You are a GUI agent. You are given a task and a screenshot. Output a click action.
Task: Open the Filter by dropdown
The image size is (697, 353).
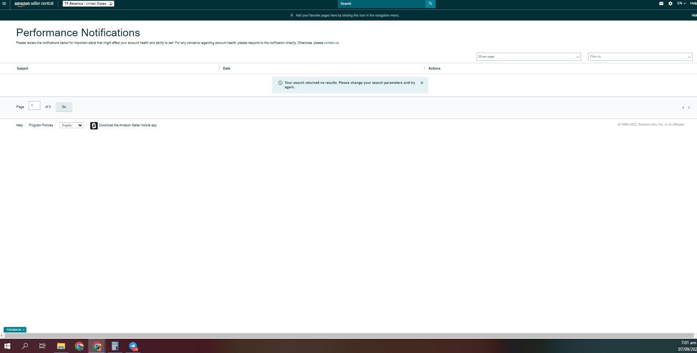tap(640, 57)
